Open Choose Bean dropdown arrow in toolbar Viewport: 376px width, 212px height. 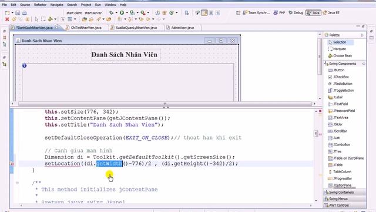point(55,19)
